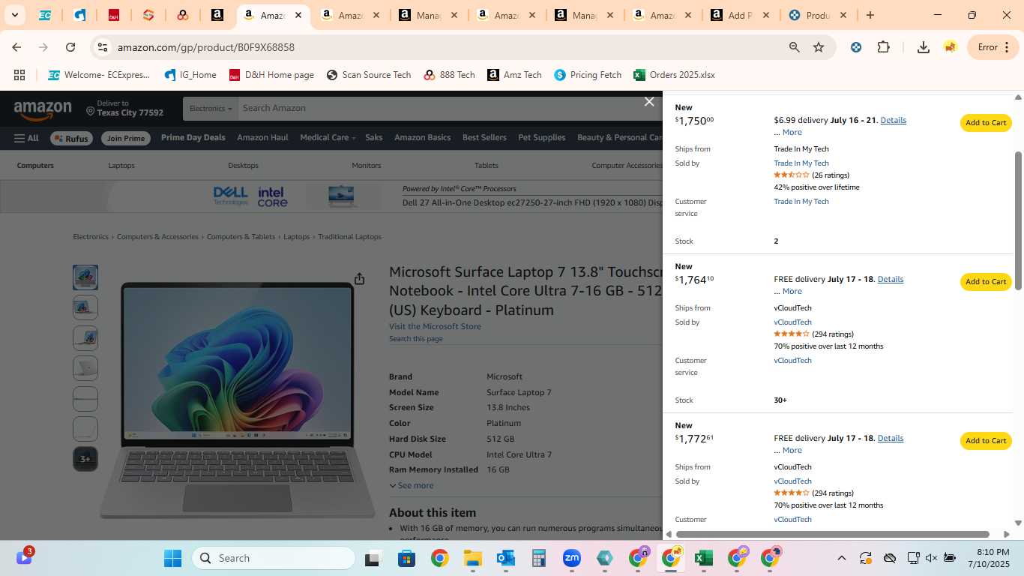Open the Laptops subnav category
Image resolution: width=1024 pixels, height=576 pixels.
pyautogui.click(x=121, y=166)
